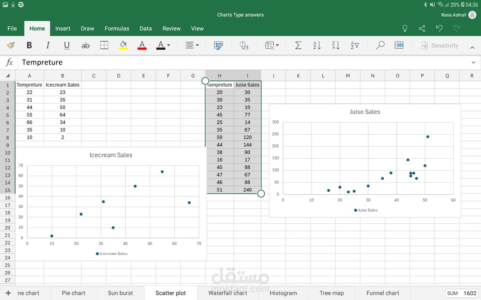
Task: Sort descending Z to A
Action: 336,45
